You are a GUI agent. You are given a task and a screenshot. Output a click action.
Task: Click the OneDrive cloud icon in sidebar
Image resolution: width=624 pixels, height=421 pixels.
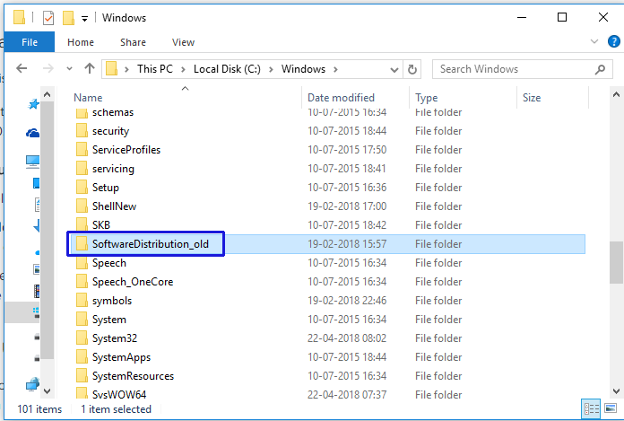pos(32,133)
